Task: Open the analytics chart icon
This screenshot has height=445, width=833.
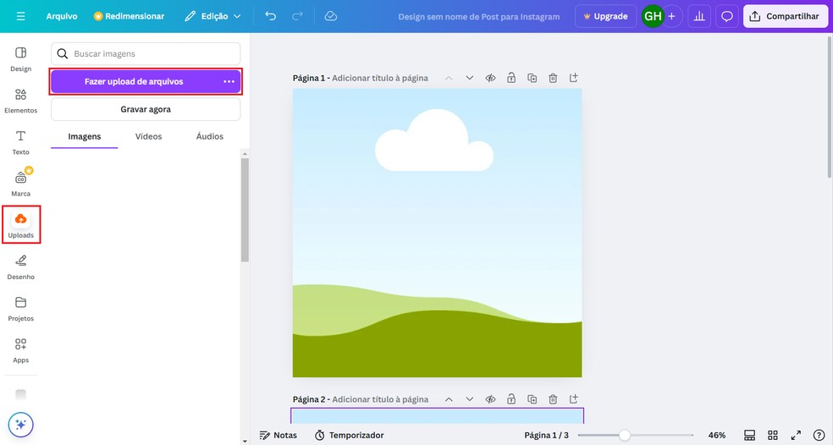Action: (699, 16)
